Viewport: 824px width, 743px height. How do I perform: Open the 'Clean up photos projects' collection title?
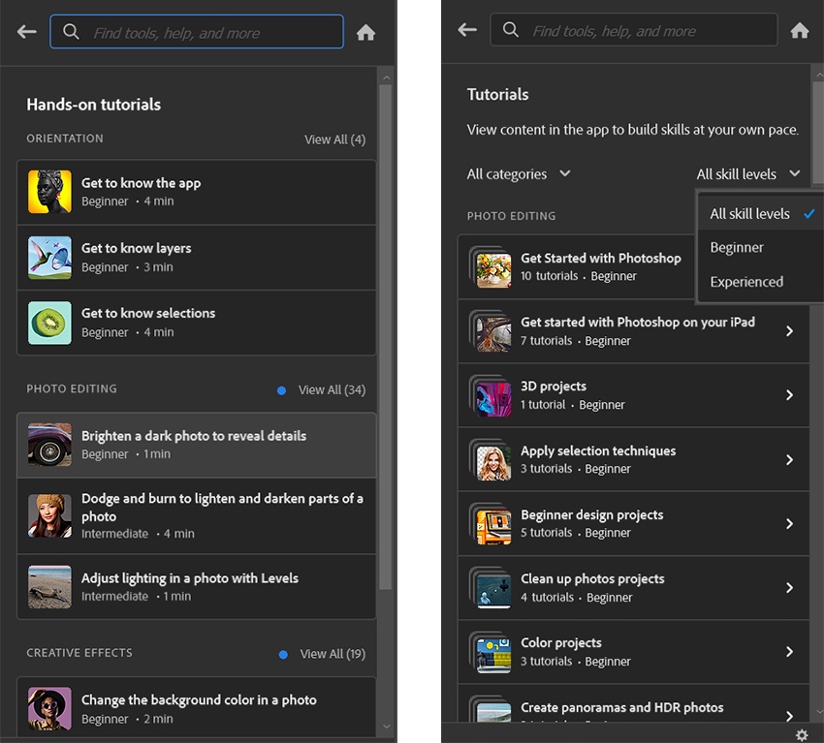[x=592, y=578]
